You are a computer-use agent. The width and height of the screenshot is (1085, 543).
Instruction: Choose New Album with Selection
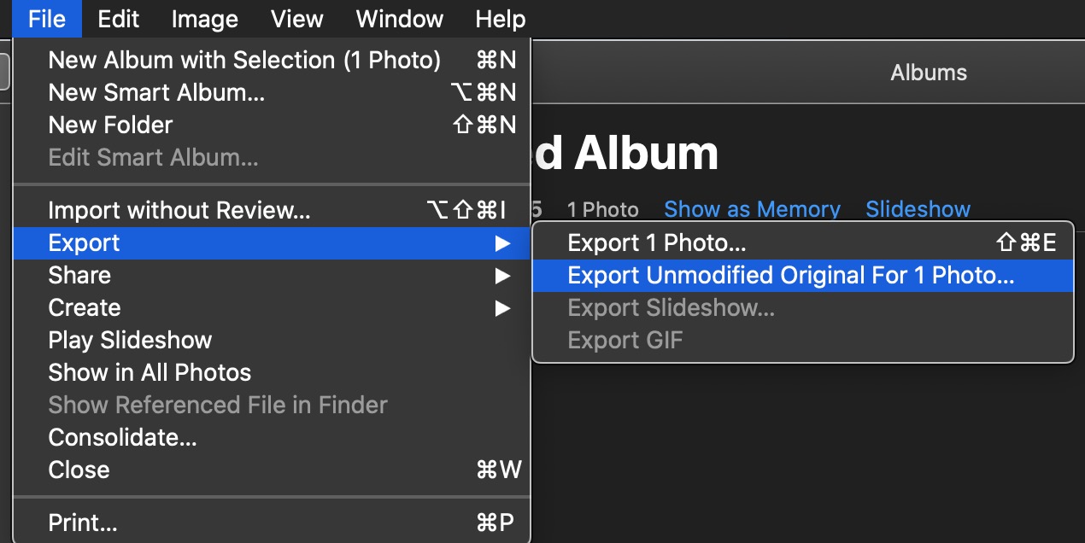coord(272,61)
